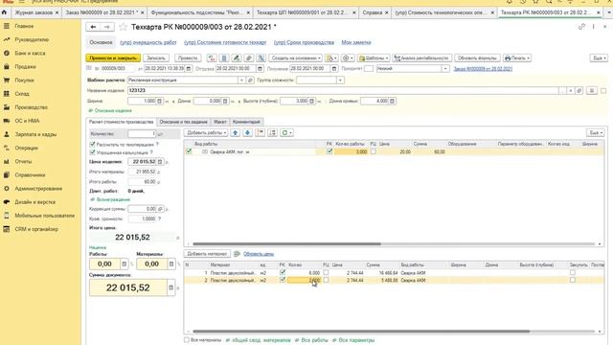This screenshot has height=345, width=613.
Task: Click the Записать button
Action: (156, 57)
